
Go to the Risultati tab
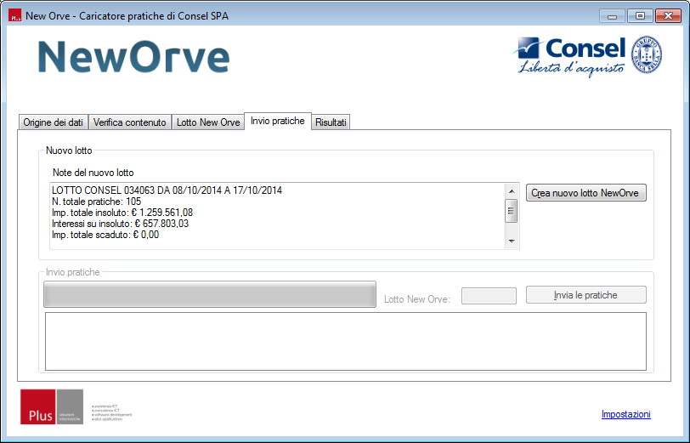331,122
